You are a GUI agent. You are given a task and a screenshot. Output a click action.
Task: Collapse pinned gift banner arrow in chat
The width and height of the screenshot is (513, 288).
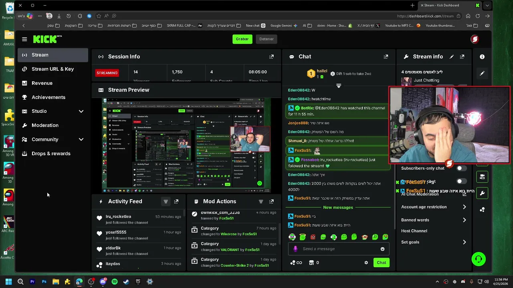tap(339, 86)
